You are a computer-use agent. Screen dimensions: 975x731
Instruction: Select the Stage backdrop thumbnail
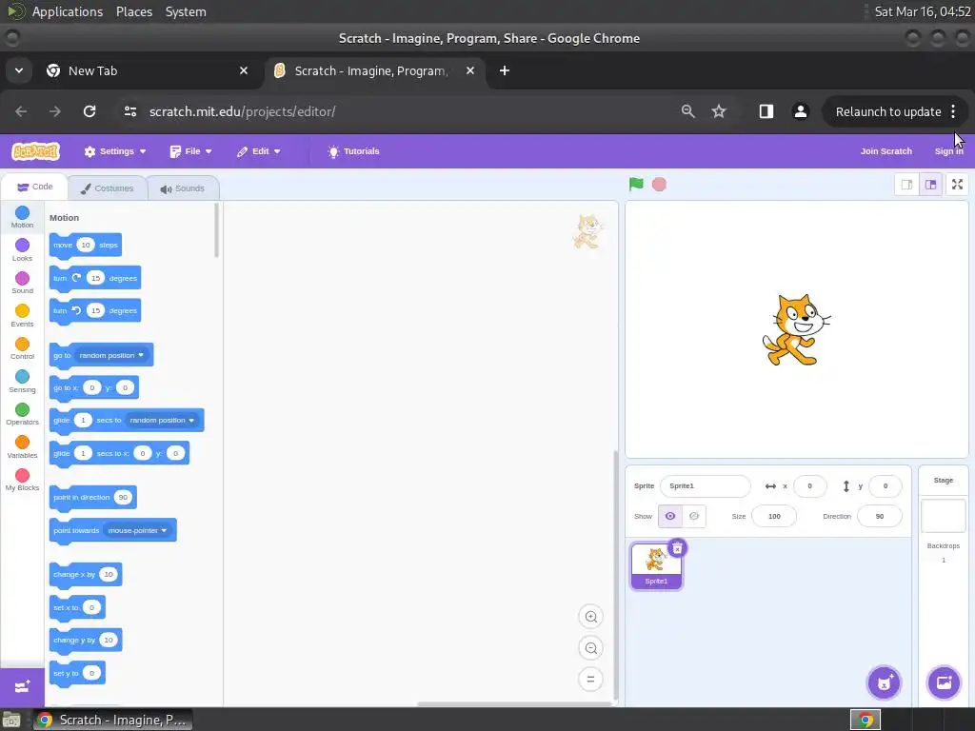(x=944, y=515)
